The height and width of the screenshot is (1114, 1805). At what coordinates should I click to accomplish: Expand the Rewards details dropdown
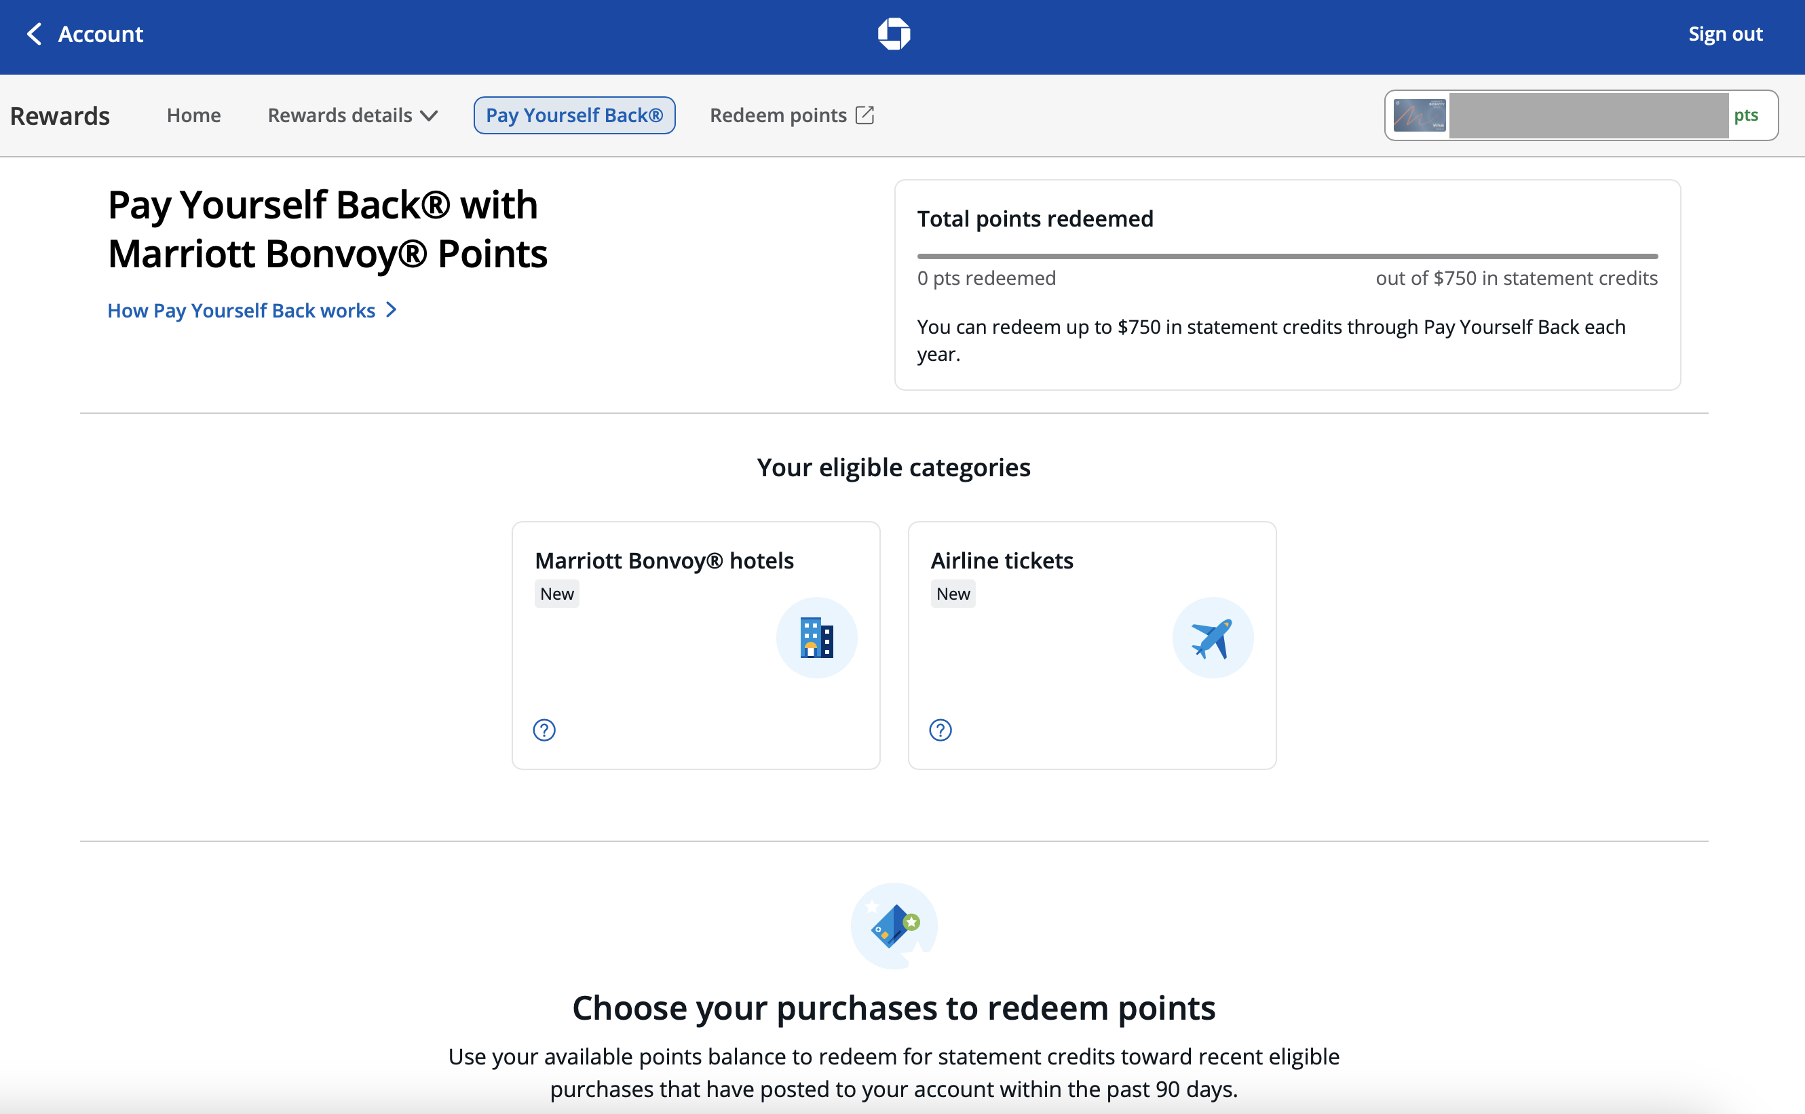point(353,115)
